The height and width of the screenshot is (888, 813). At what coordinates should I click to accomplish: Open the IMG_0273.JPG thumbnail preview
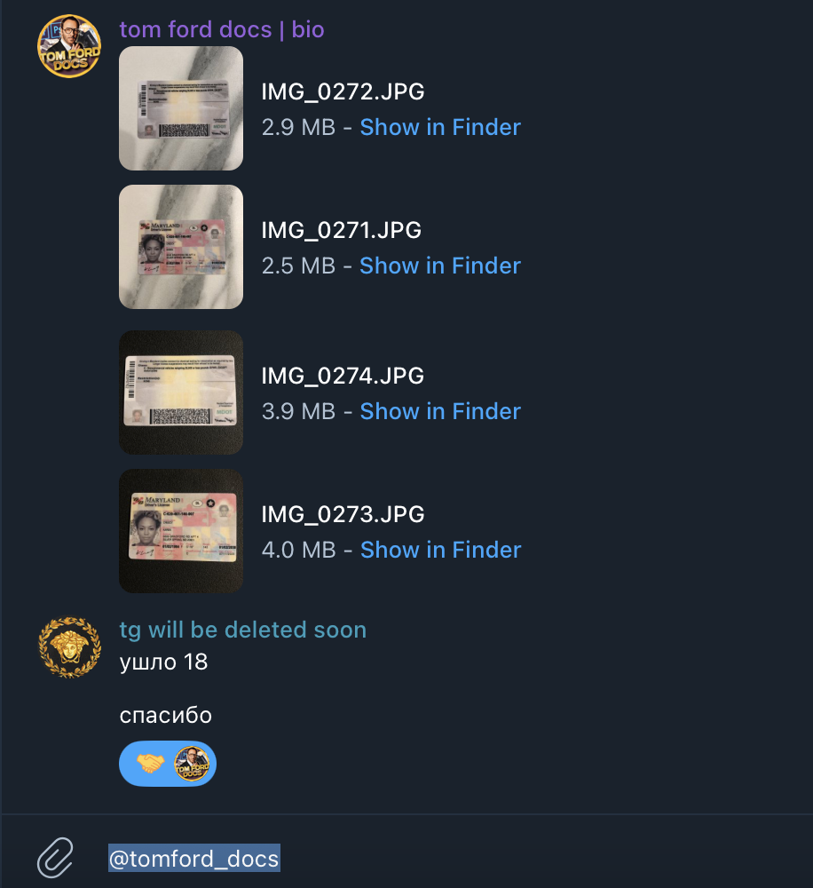pyautogui.click(x=181, y=531)
